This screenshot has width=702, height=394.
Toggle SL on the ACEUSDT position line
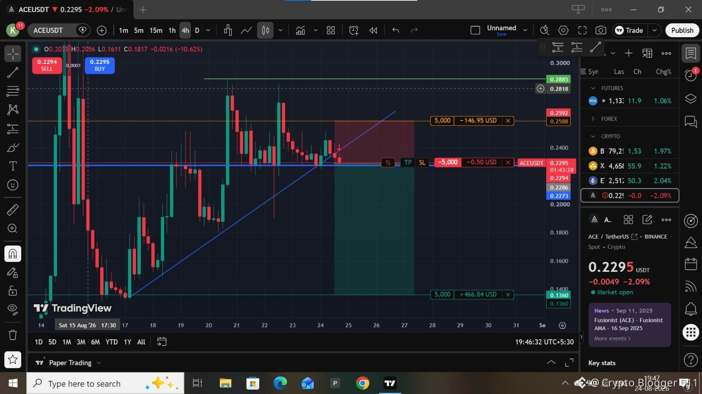click(x=422, y=162)
